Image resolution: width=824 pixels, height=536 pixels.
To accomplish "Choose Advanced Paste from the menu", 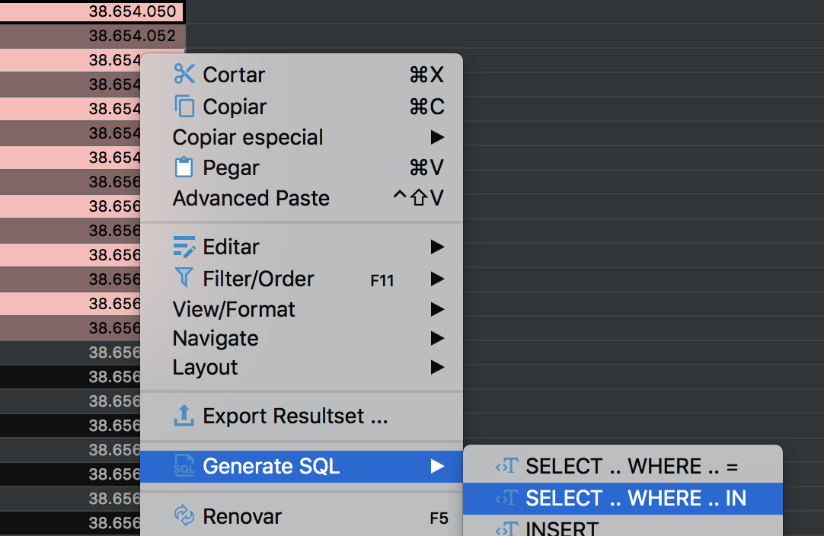I will click(x=251, y=198).
